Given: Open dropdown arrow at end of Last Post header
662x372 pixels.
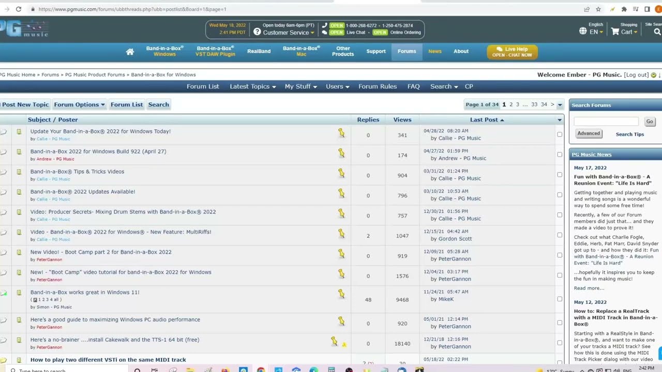Looking at the screenshot, I should coord(560,120).
